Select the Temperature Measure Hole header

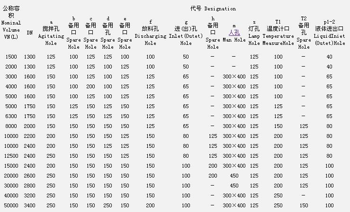coord(278,32)
